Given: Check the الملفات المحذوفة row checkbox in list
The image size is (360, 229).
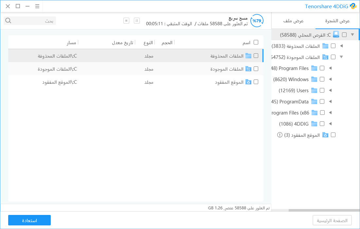Looking at the screenshot, I should pyautogui.click(x=256, y=56).
